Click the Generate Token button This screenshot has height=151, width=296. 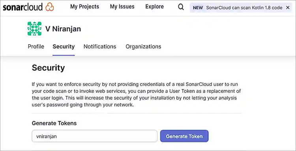click(x=184, y=136)
